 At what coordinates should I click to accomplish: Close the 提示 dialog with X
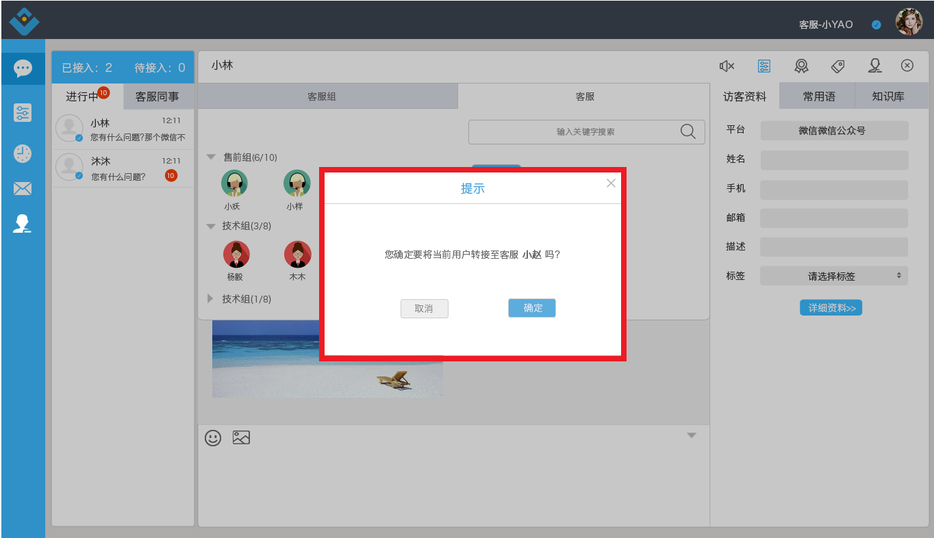[x=611, y=183]
